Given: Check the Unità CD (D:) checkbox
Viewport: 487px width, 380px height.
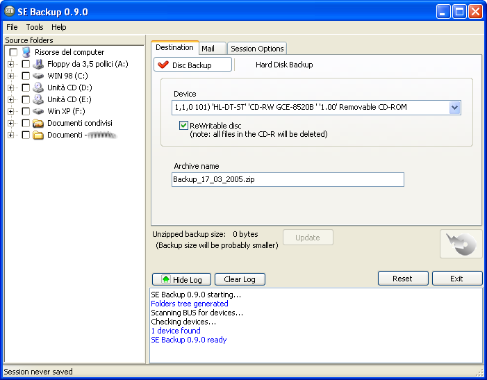Looking at the screenshot, I should pos(26,88).
